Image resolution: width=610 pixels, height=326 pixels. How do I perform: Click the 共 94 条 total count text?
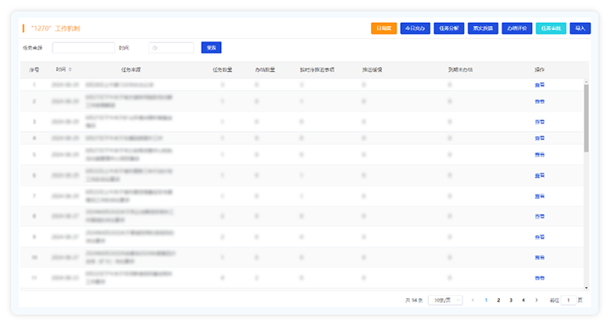[x=414, y=300]
